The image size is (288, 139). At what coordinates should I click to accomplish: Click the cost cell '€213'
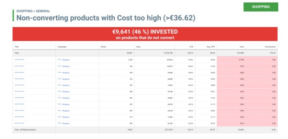point(242,124)
